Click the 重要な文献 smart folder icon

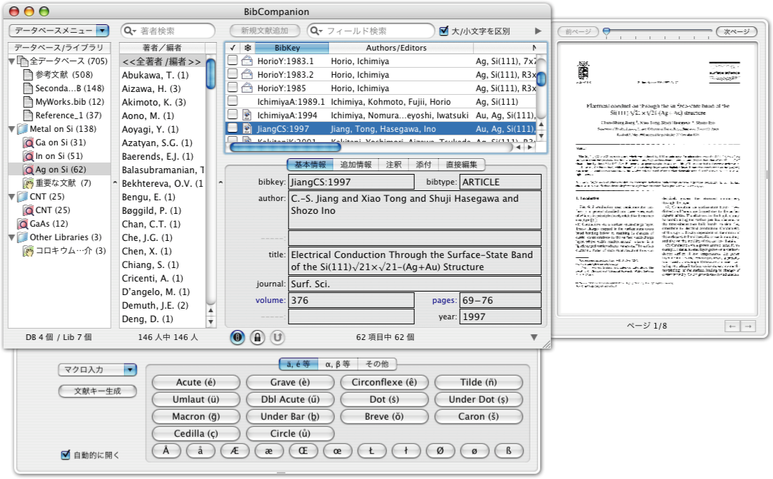(x=29, y=183)
